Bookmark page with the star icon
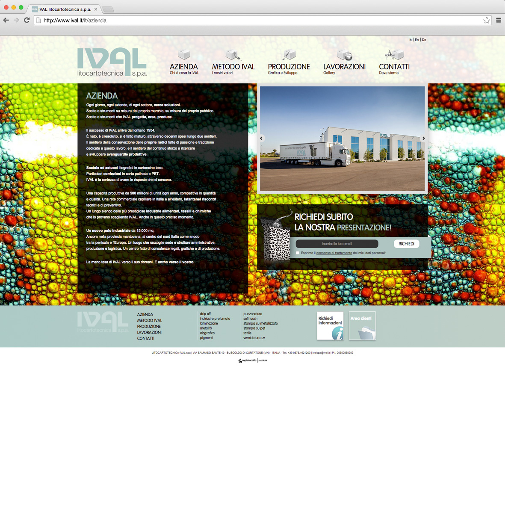The image size is (505, 505). (486, 20)
